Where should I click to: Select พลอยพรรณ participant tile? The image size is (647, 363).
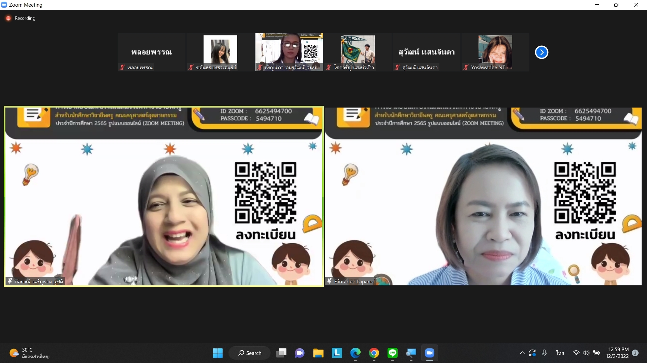click(152, 52)
